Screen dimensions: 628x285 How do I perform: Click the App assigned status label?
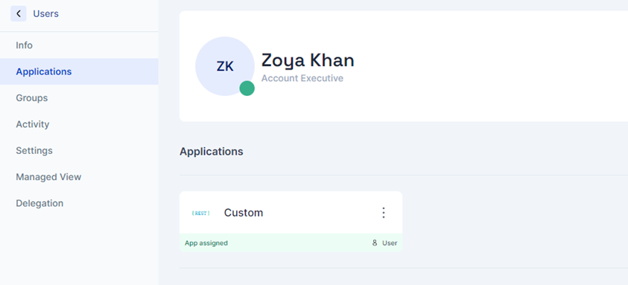click(206, 243)
